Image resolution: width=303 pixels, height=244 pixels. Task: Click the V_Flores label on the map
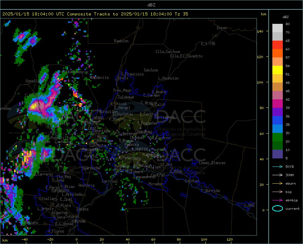56,231
